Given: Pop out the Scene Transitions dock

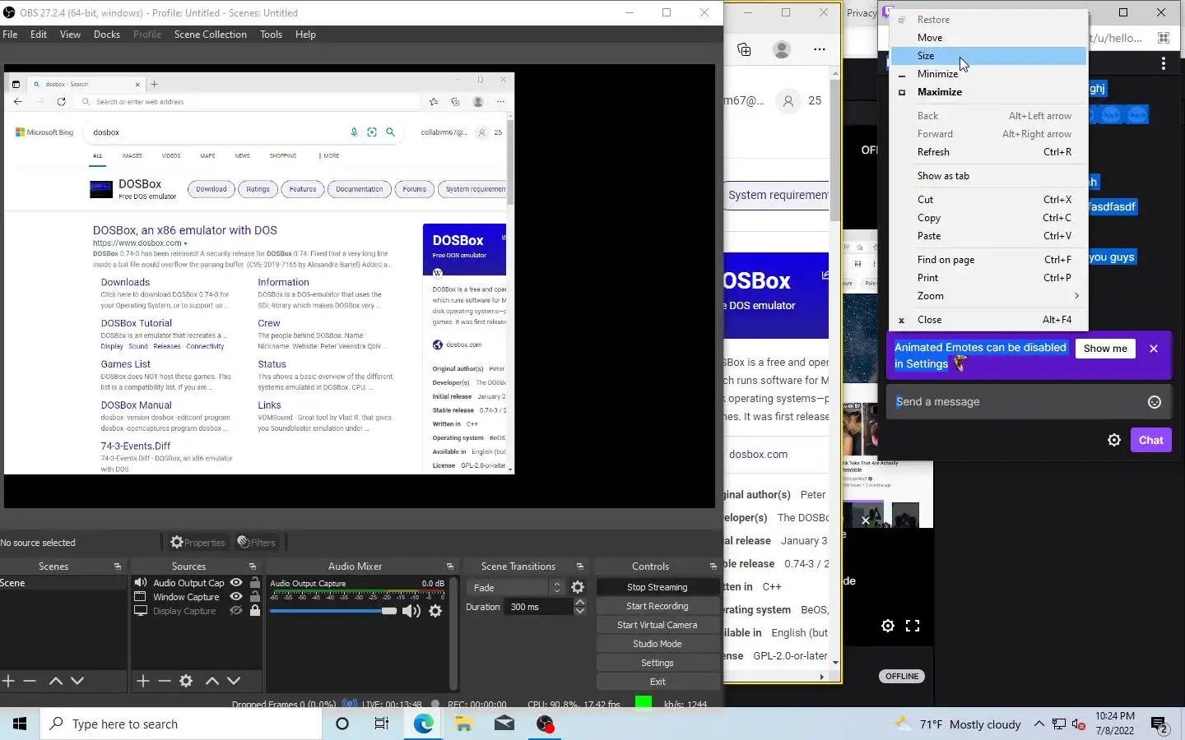Looking at the screenshot, I should click(580, 567).
